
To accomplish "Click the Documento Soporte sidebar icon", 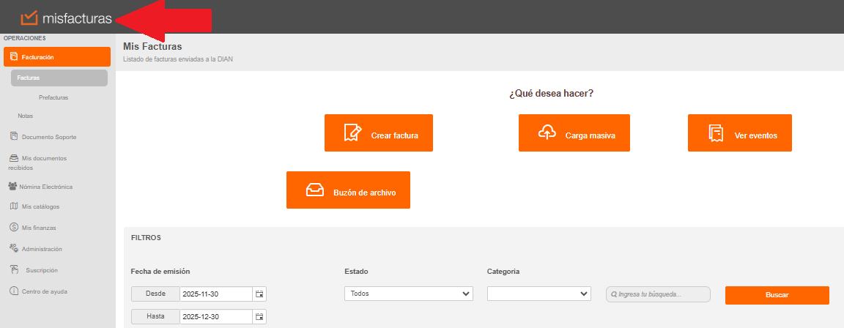I will (14, 136).
